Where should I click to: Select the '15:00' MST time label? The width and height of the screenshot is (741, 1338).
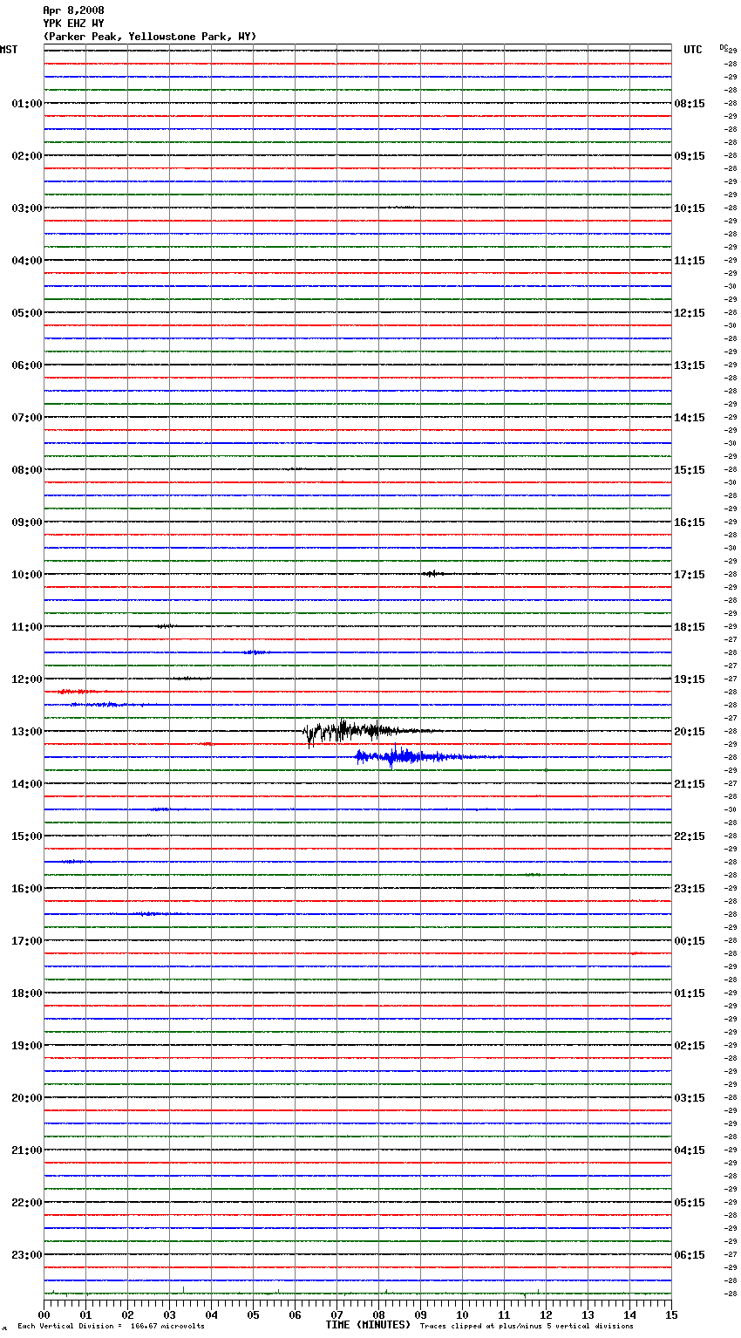(27, 836)
